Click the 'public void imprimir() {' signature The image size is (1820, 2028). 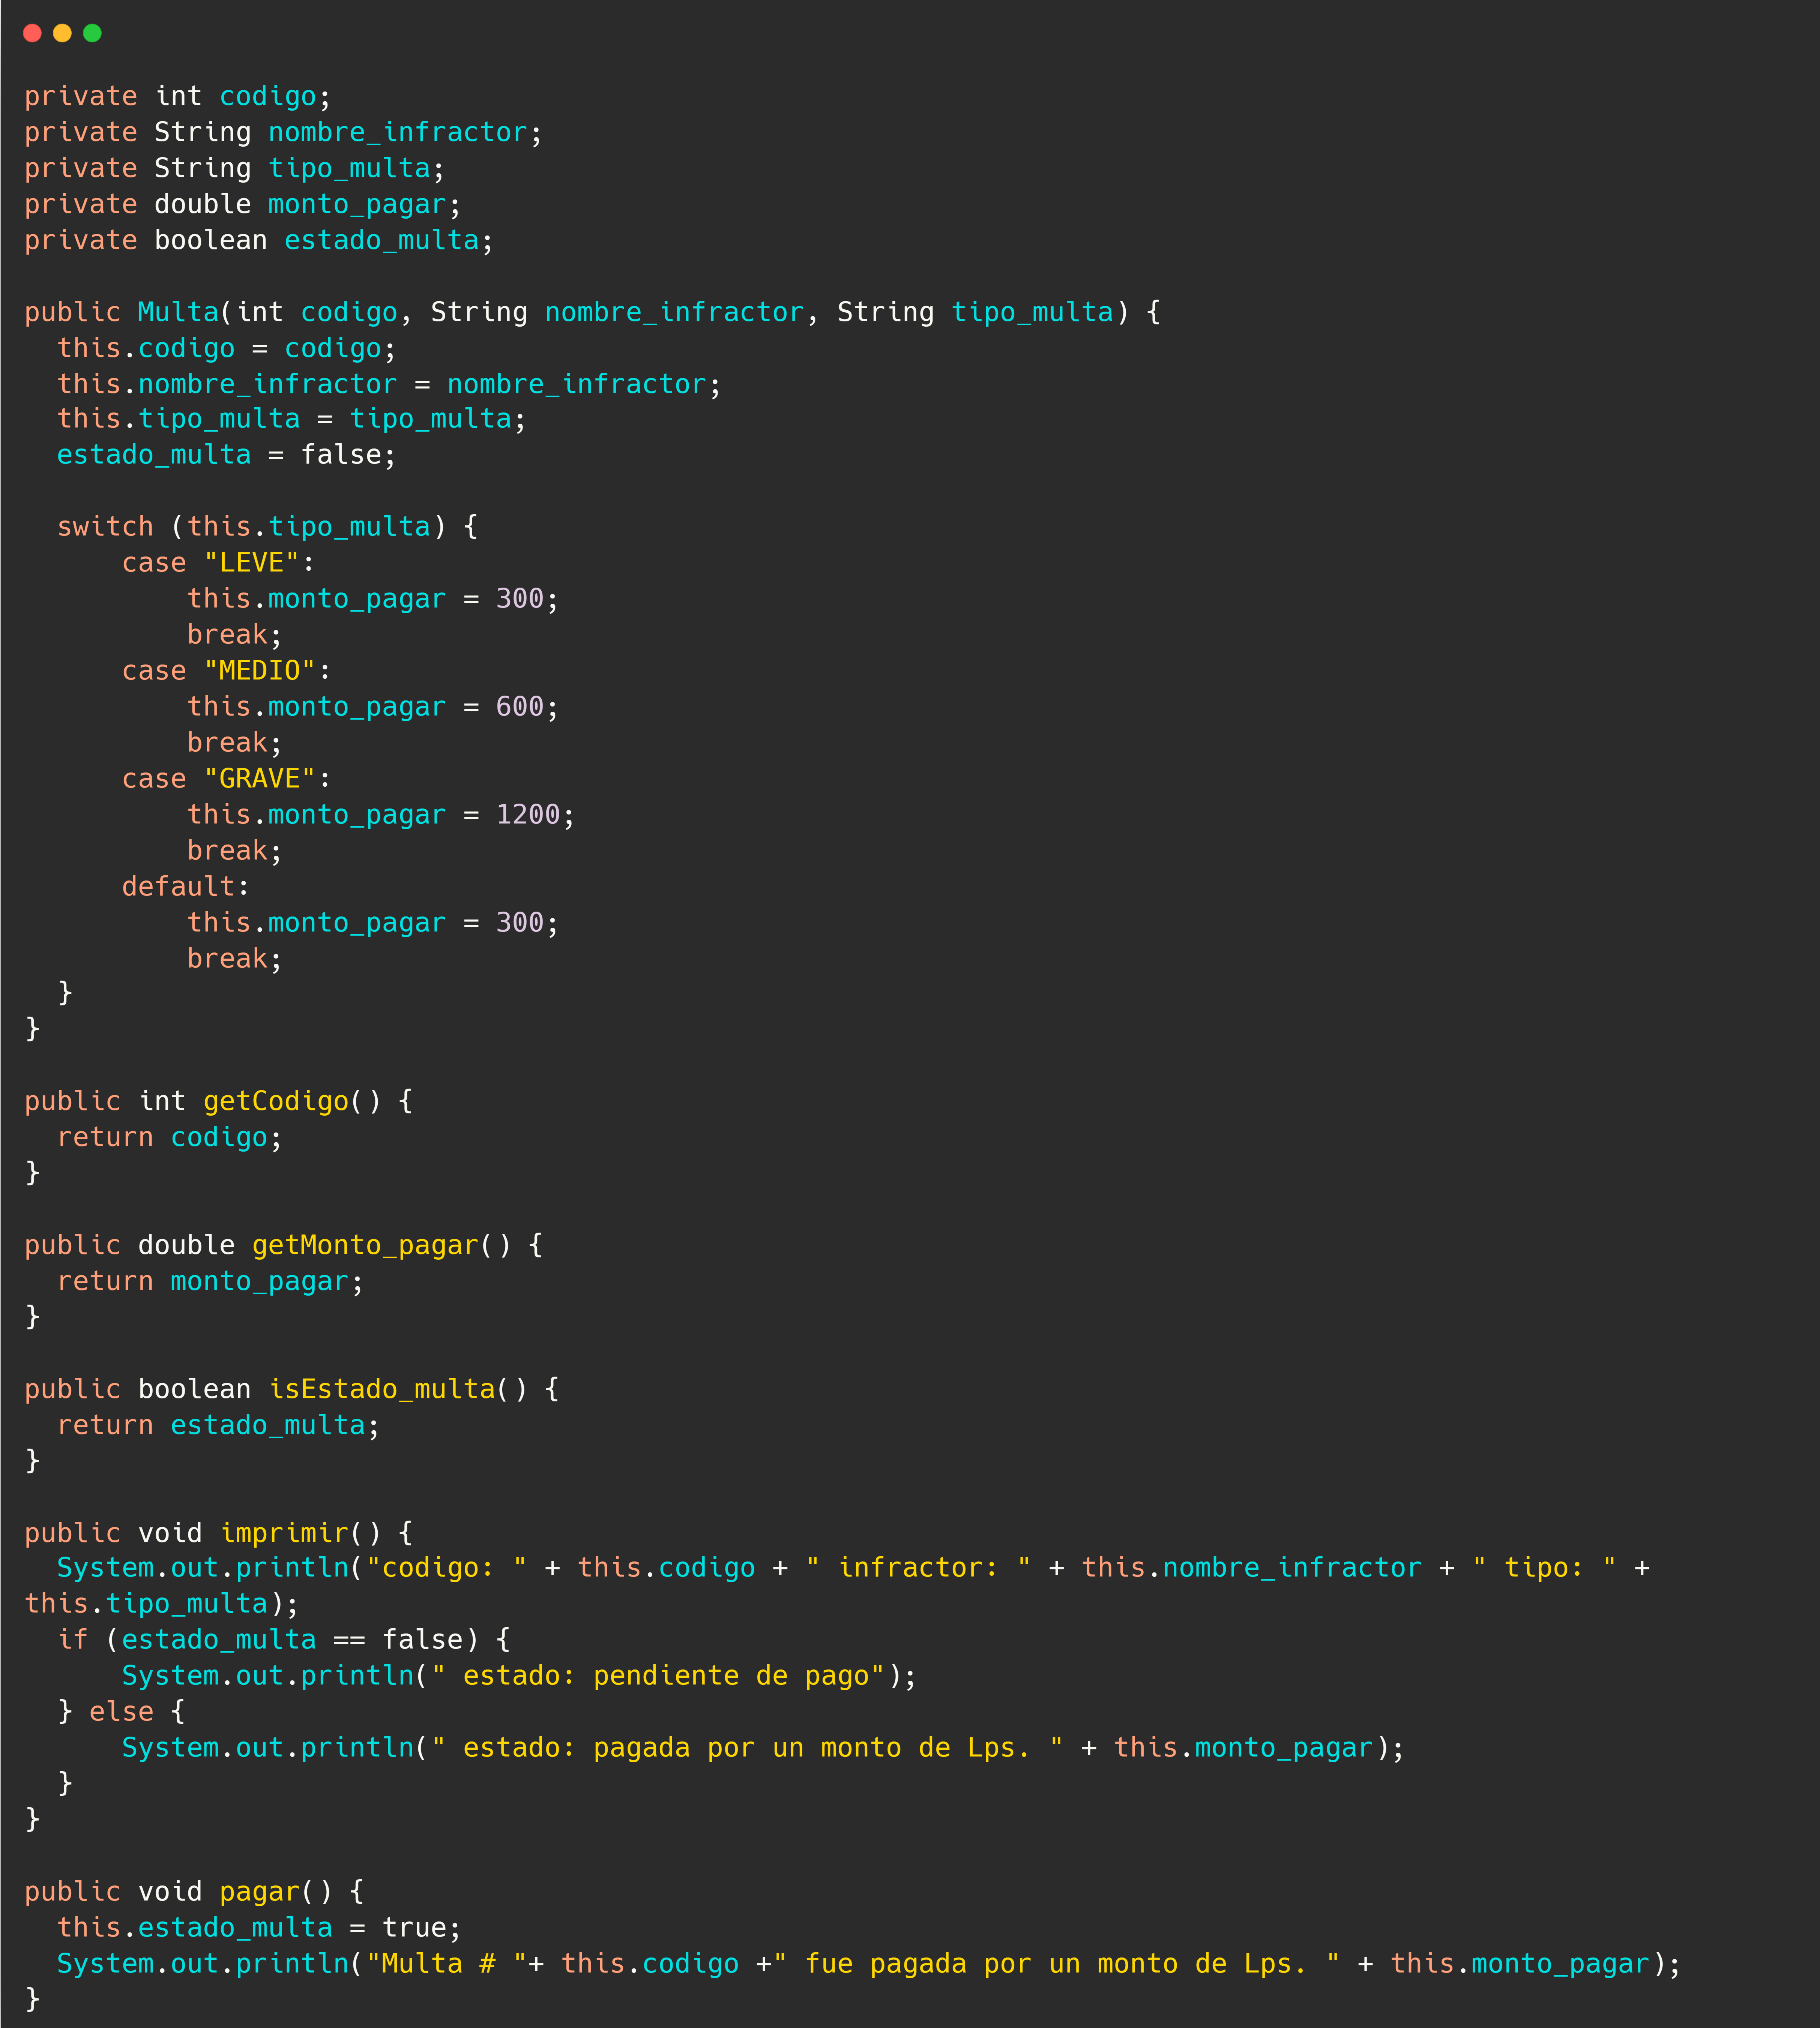[x=218, y=1534]
